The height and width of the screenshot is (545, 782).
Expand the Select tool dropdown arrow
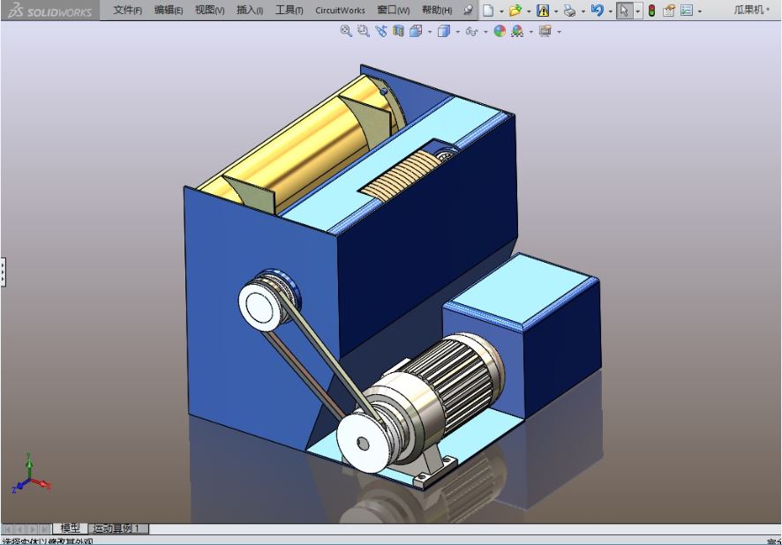coord(637,11)
